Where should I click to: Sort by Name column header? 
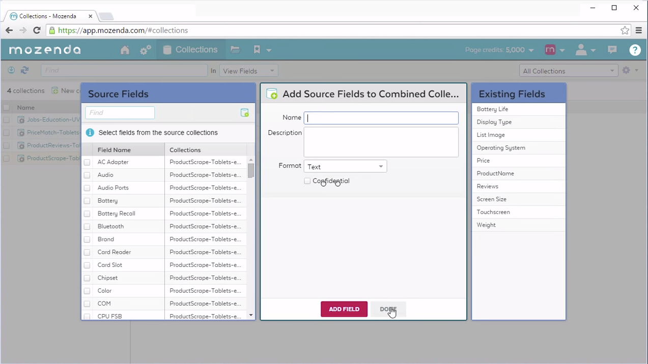coord(26,107)
